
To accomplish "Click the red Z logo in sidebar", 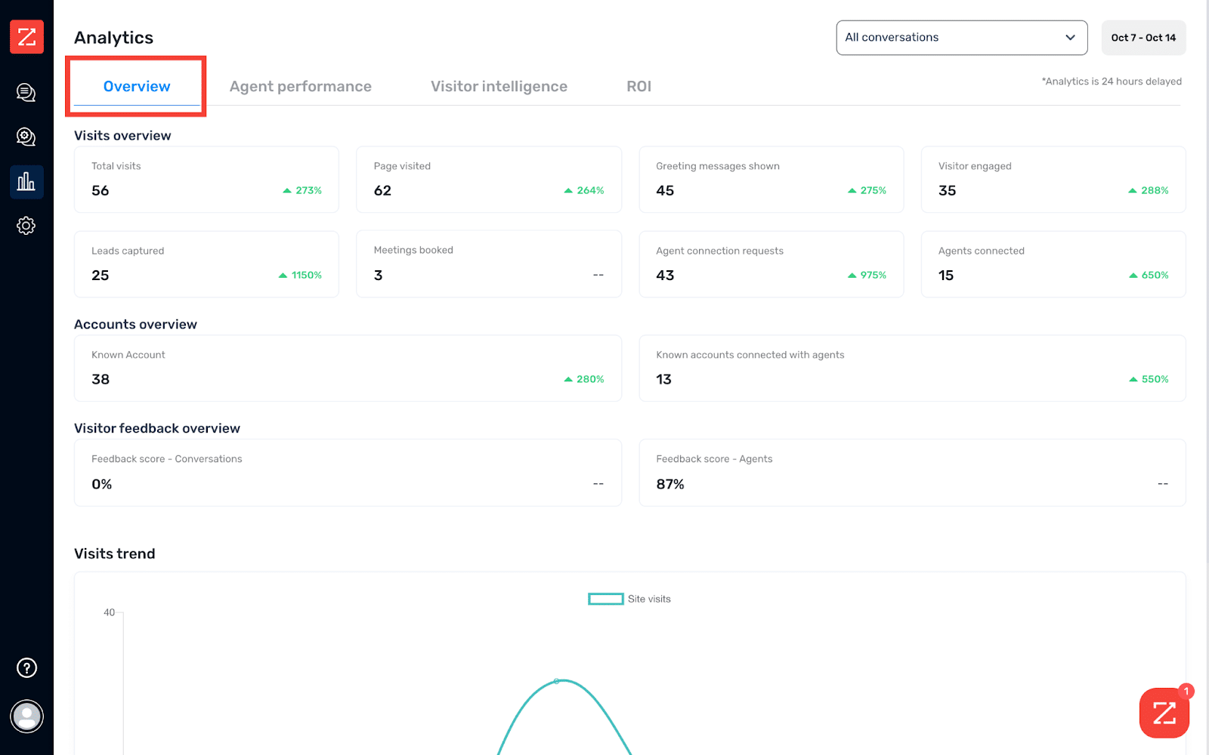I will 26,37.
